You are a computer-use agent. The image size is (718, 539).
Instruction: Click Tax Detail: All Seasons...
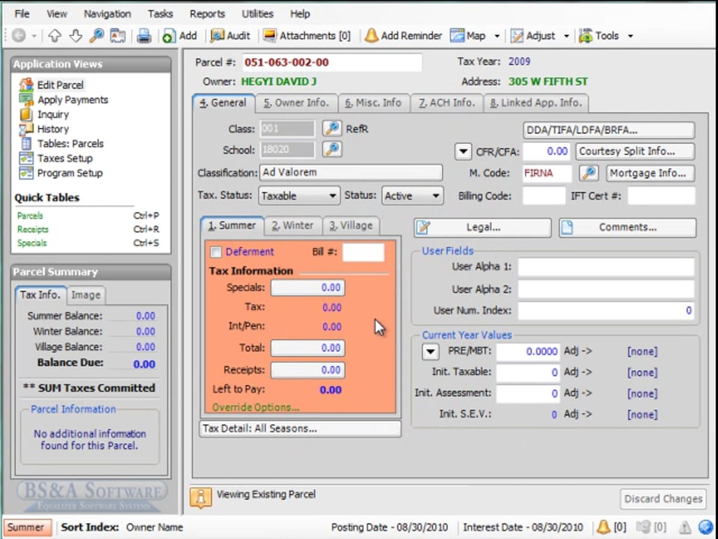[x=301, y=428]
